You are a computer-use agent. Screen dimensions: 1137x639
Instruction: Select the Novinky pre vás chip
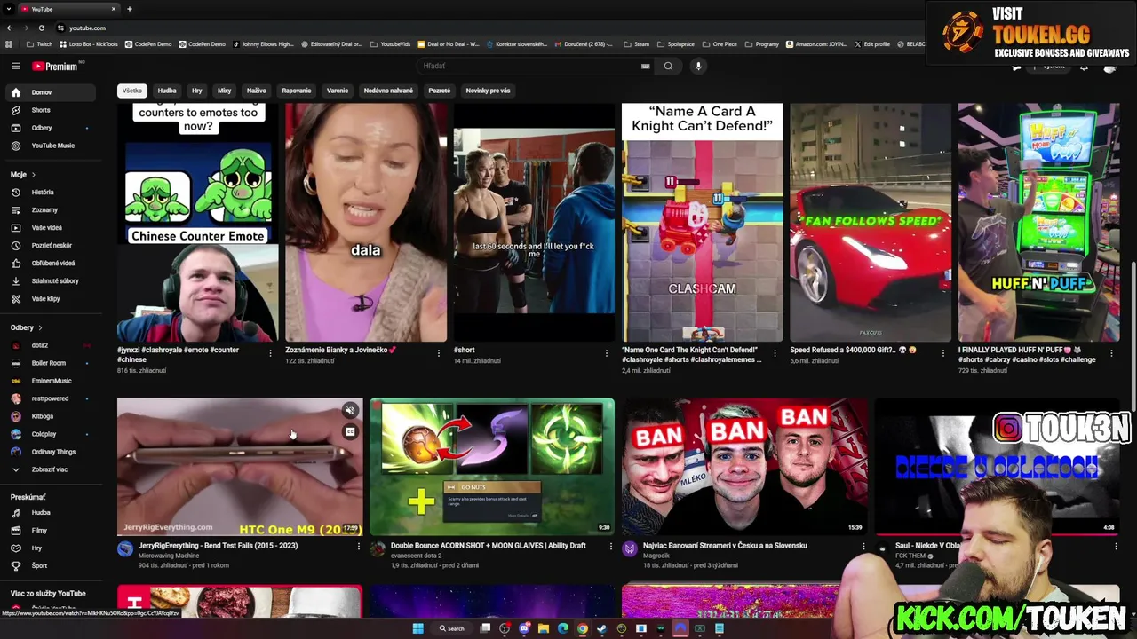[x=488, y=91]
